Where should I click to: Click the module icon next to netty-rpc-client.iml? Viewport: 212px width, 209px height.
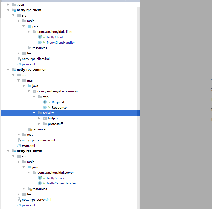(19, 59)
